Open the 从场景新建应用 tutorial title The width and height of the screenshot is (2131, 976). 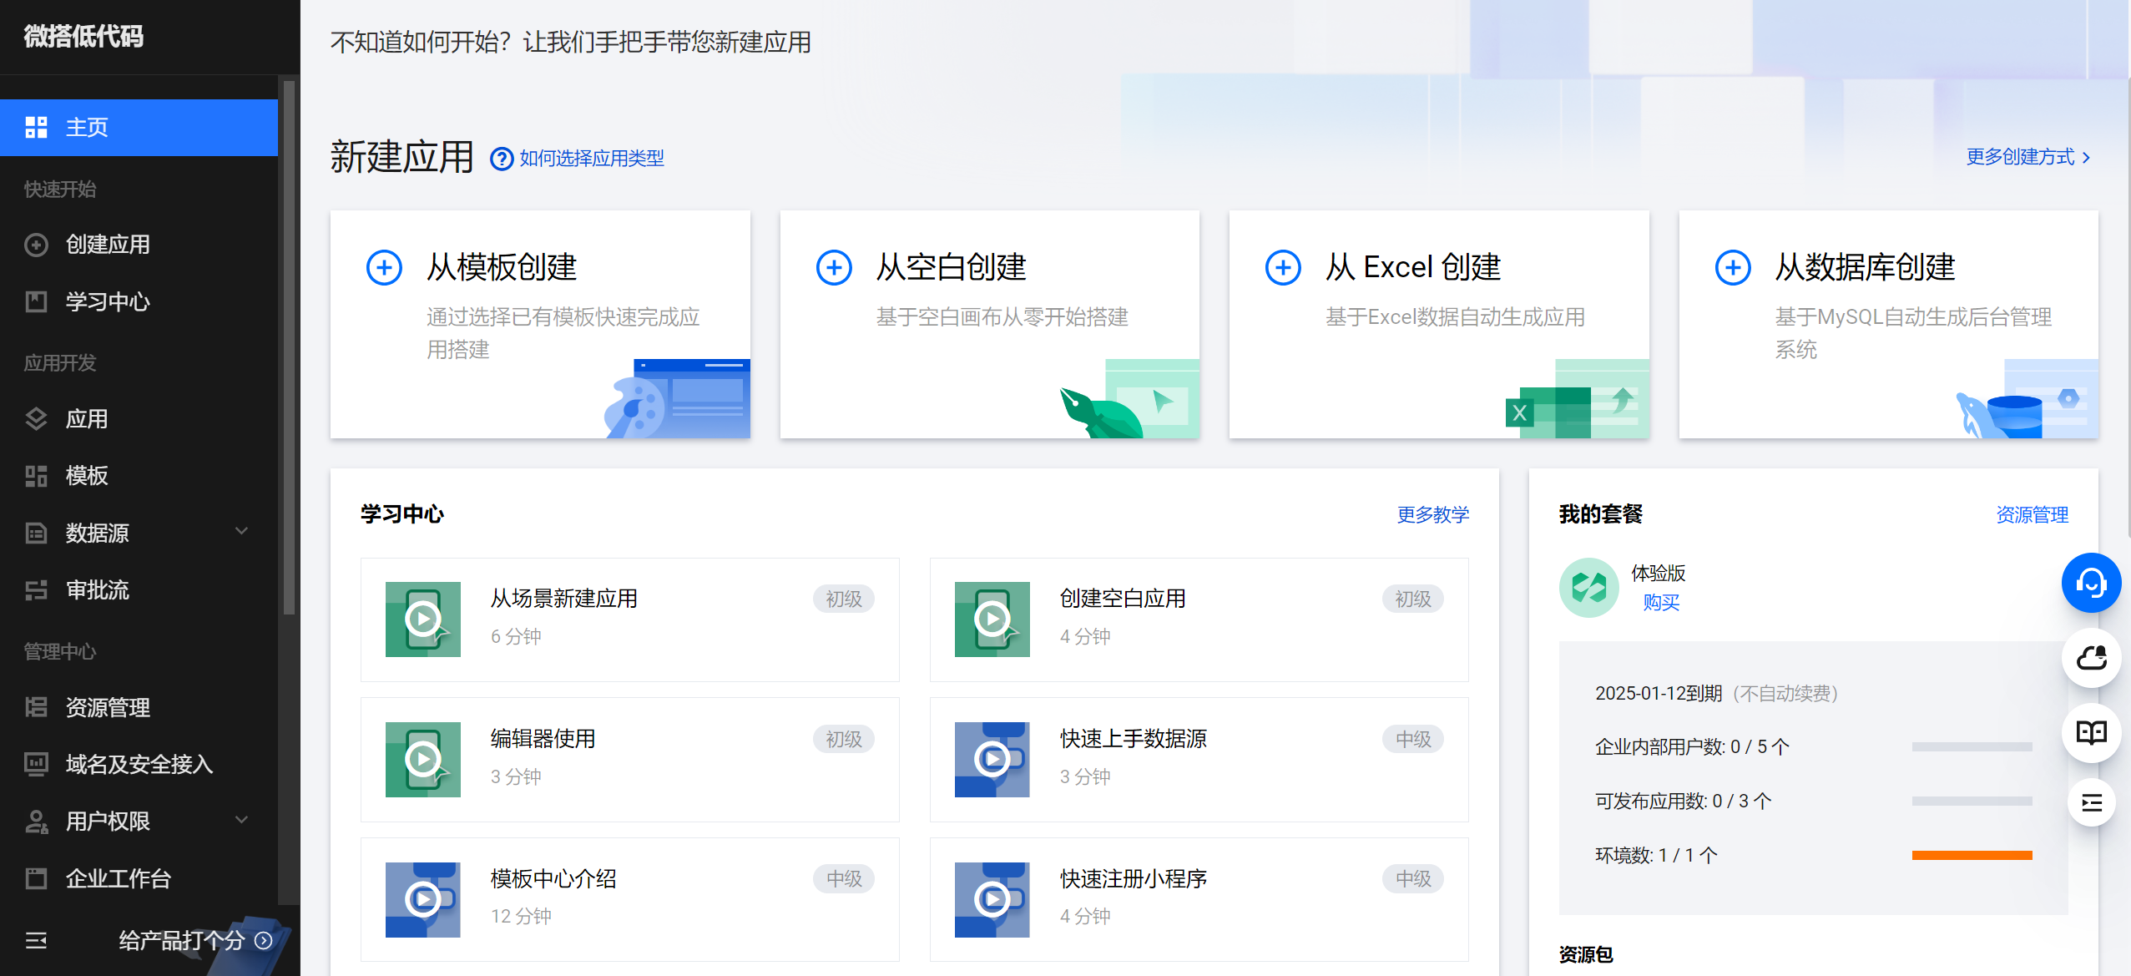[x=564, y=599]
